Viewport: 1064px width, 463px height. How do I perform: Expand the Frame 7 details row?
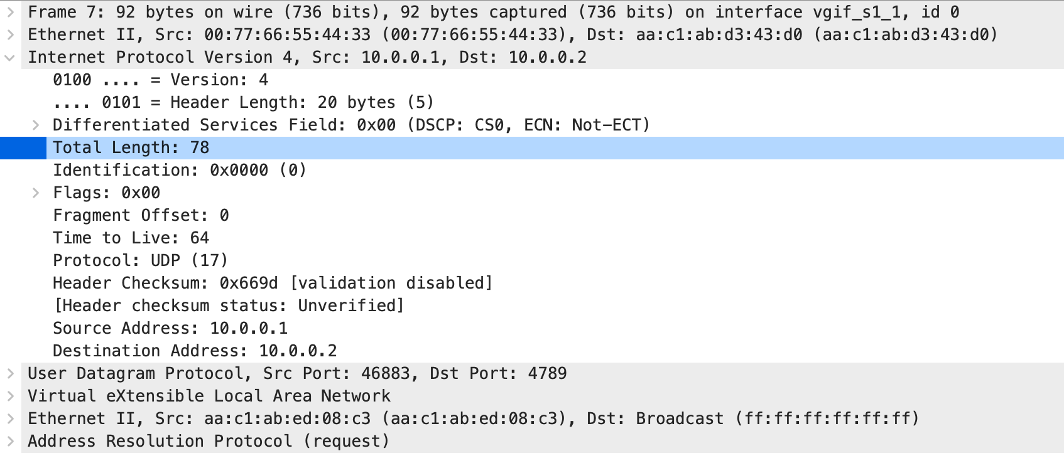pyautogui.click(x=10, y=12)
